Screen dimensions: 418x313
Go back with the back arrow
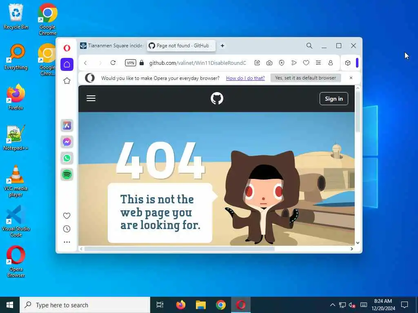pyautogui.click(x=85, y=63)
